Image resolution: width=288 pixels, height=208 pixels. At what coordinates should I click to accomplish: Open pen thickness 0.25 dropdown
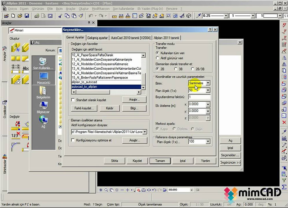coord(226,16)
